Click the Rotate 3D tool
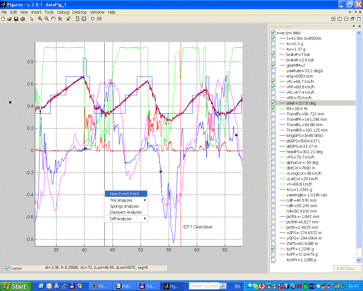Screen dimensions: 363x291 (60, 19)
